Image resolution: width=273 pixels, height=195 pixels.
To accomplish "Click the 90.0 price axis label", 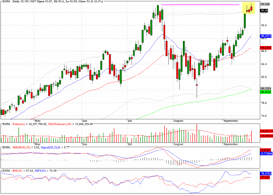I will point(263,25).
